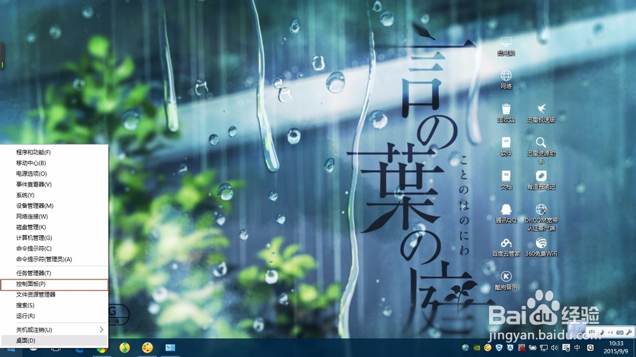Select Dr.COM宽带认证客户端 shortcut
Image resolution: width=636 pixels, height=357 pixels.
(x=541, y=218)
